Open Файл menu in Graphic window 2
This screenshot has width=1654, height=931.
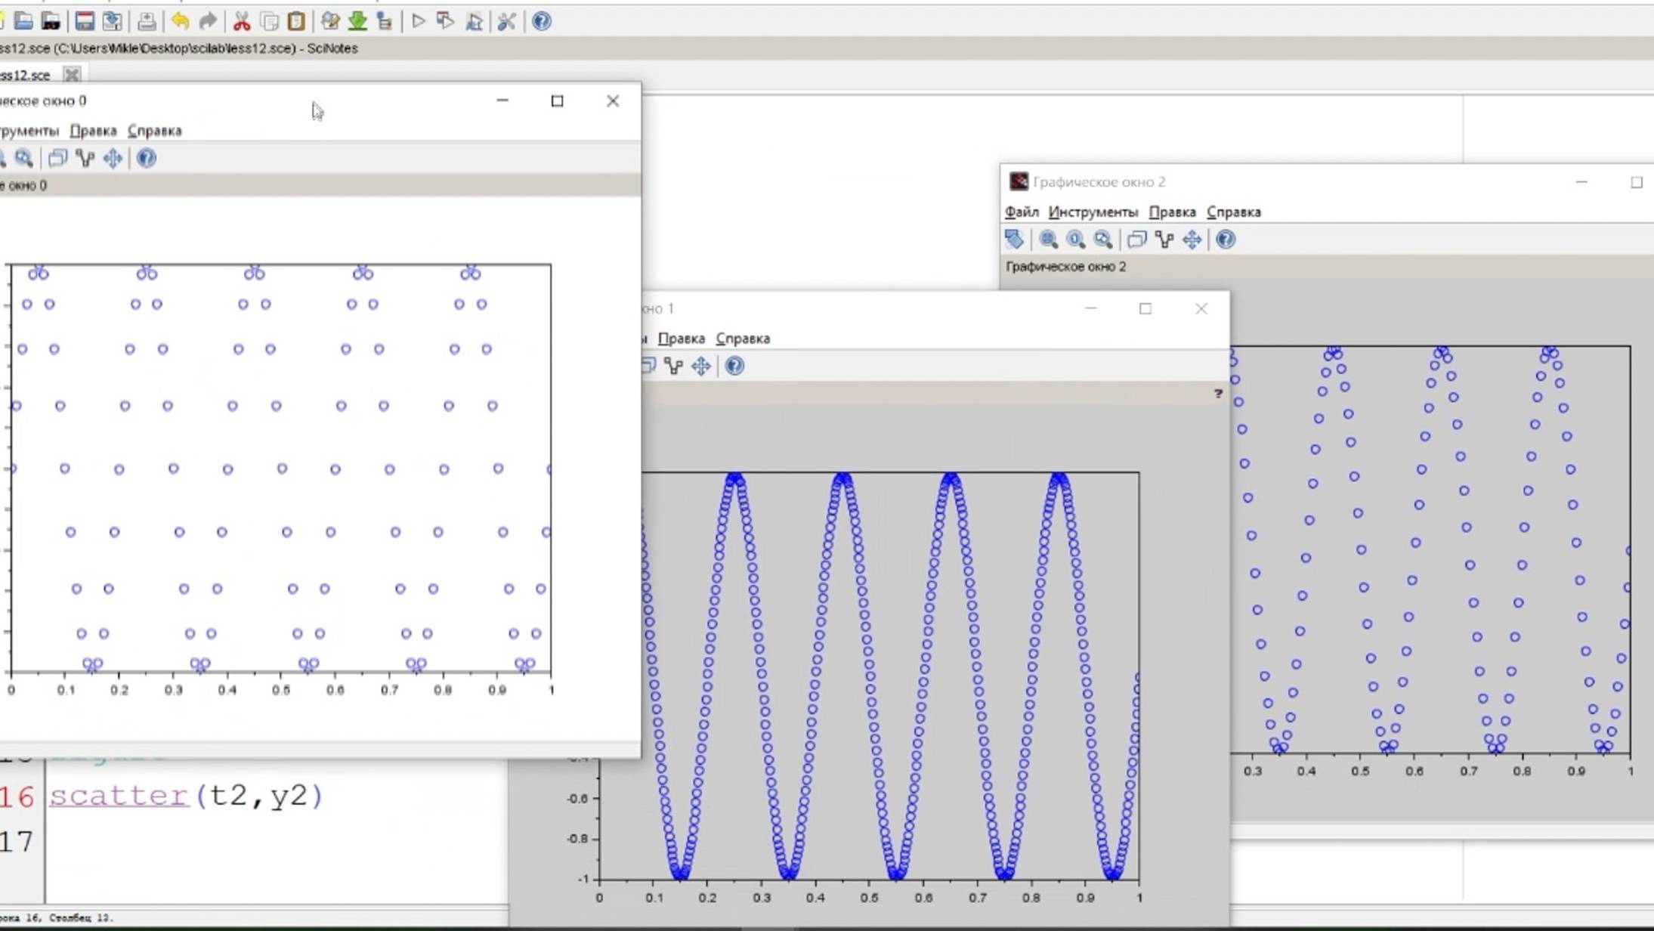coord(1022,212)
